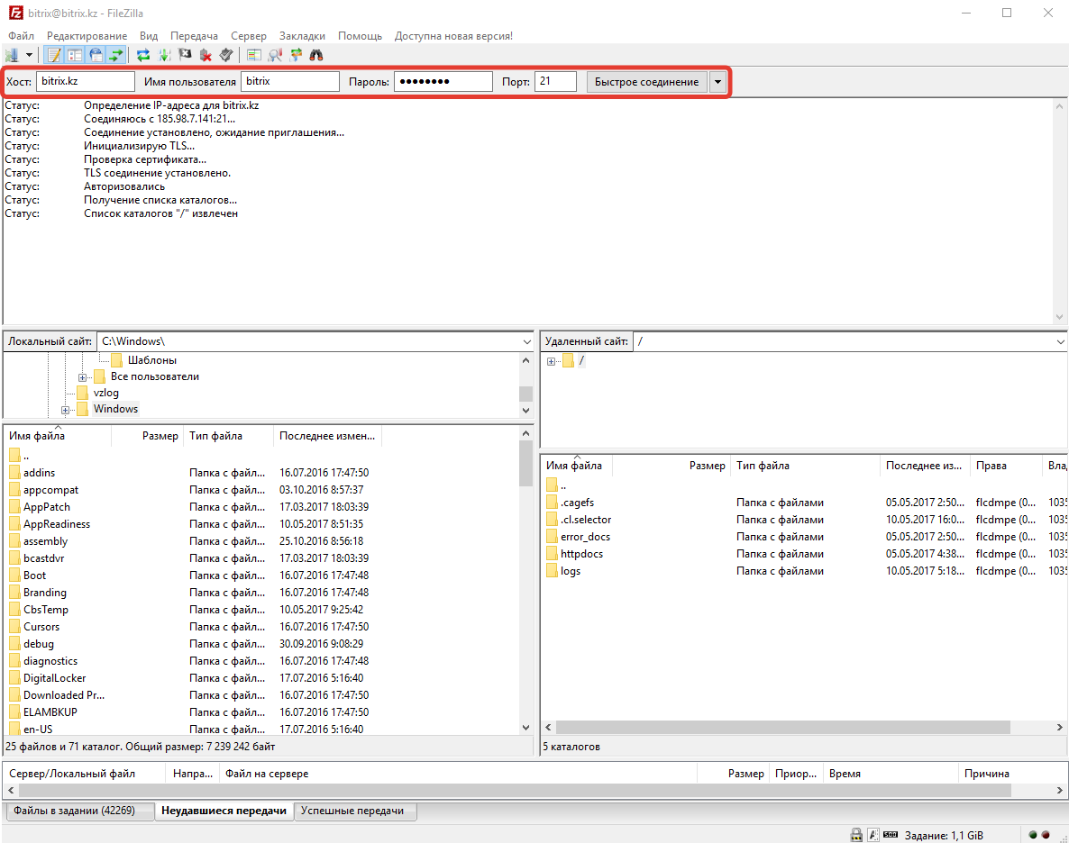This screenshot has width=1069, height=843.
Task: Click folder icon next to DigitalLocker
Action: click(x=15, y=678)
